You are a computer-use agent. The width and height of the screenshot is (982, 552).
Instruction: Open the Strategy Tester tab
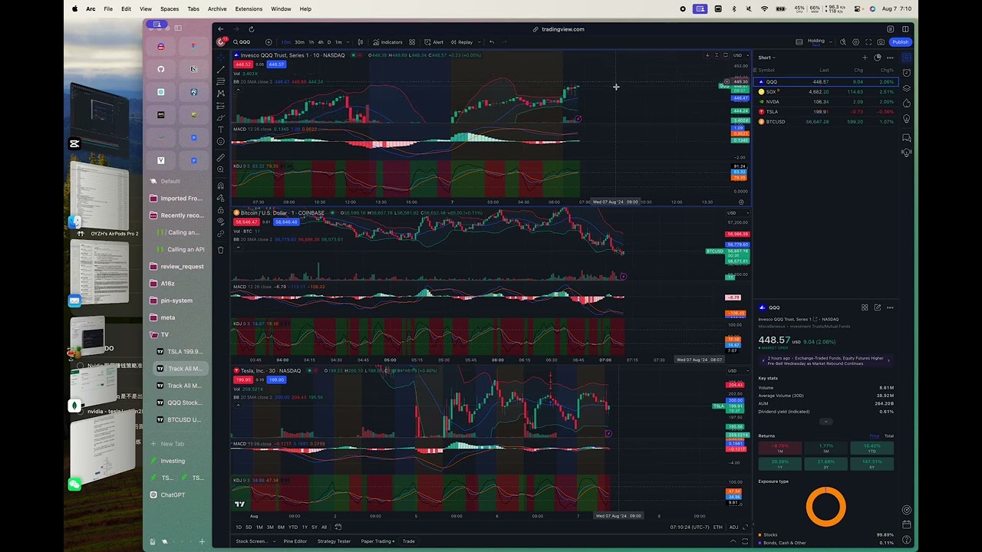click(x=334, y=541)
